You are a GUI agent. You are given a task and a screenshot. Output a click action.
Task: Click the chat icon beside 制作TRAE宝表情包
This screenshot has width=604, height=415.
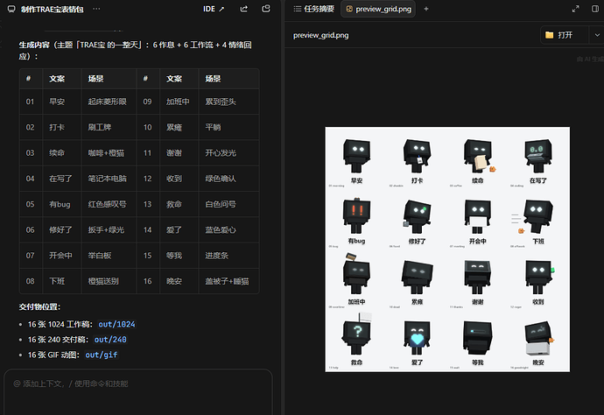click(11, 9)
